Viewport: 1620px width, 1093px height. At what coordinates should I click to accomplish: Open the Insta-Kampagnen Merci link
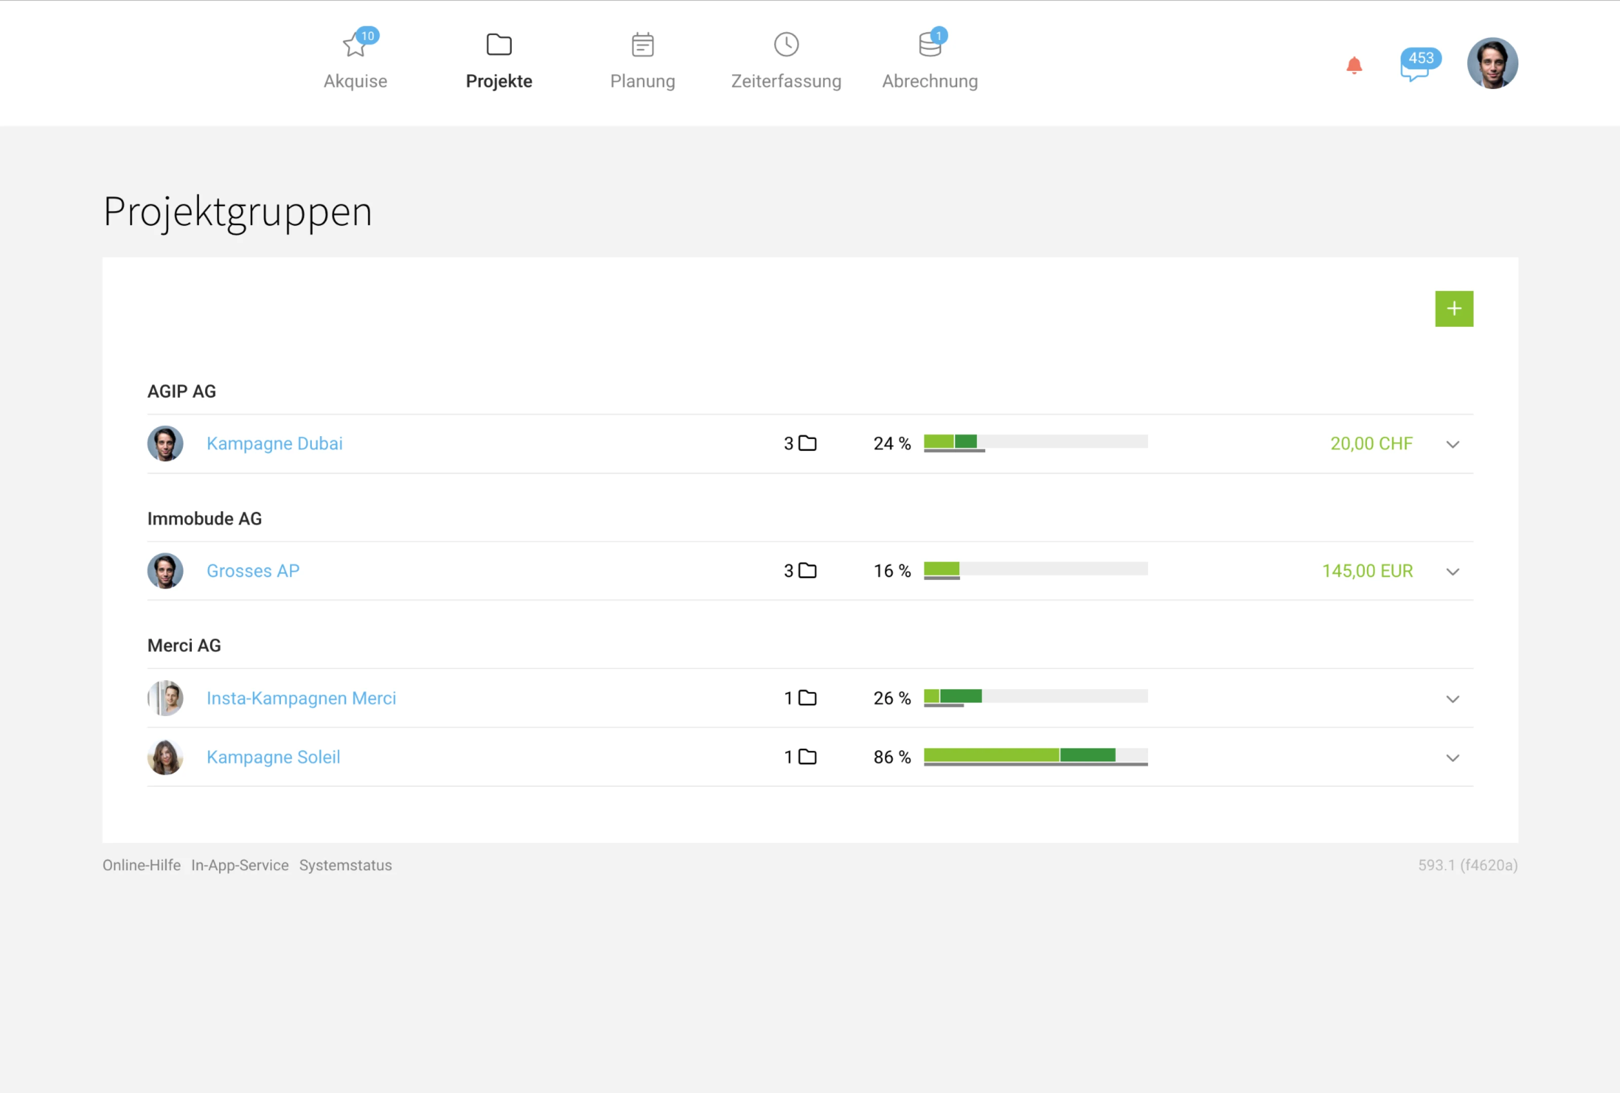tap(301, 698)
